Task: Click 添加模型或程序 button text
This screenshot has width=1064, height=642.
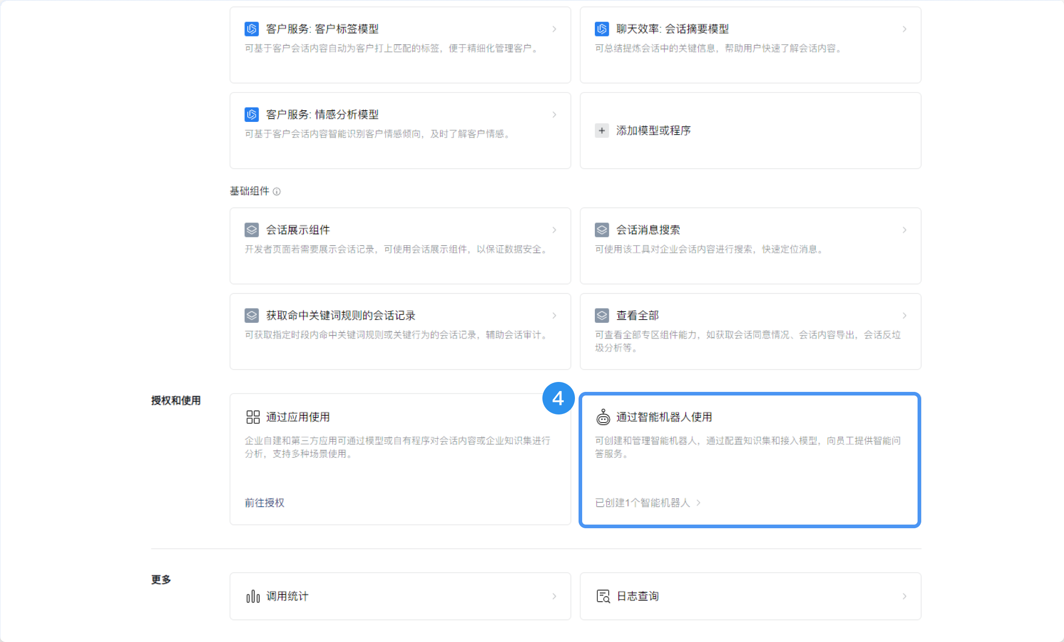Action: [653, 130]
